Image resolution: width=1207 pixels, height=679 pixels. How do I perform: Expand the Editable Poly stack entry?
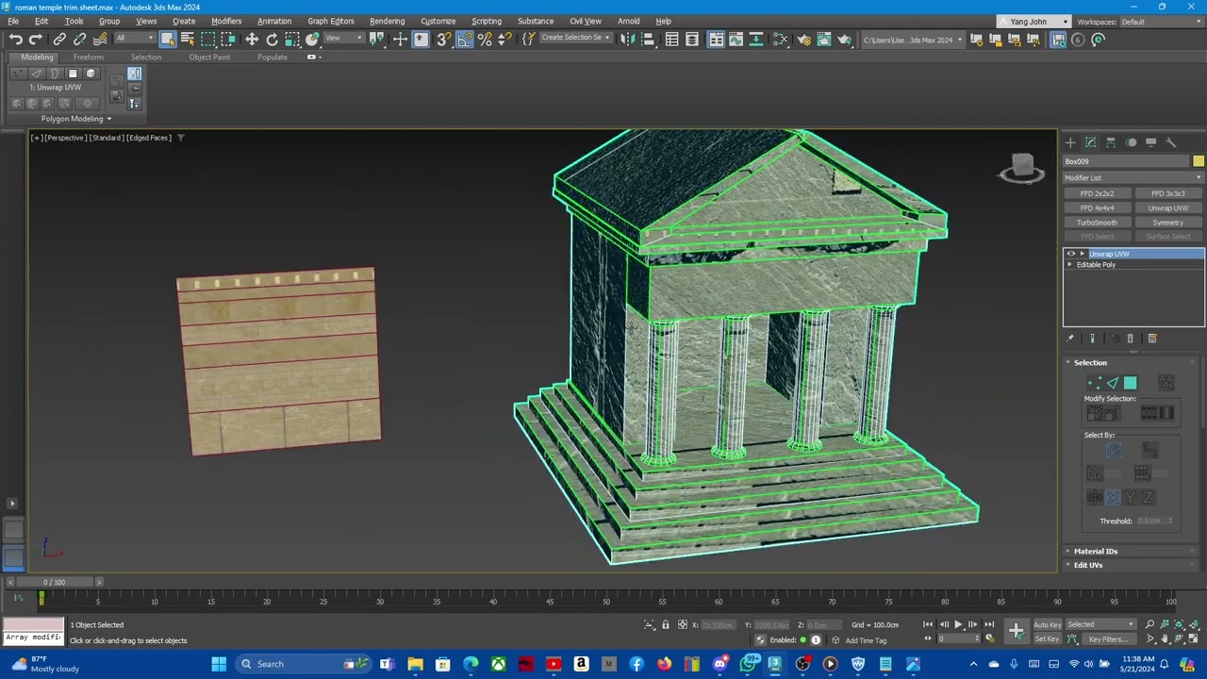(x=1069, y=265)
